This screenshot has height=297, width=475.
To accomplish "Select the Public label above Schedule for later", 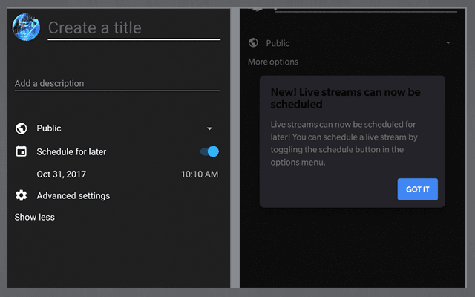I will (49, 128).
